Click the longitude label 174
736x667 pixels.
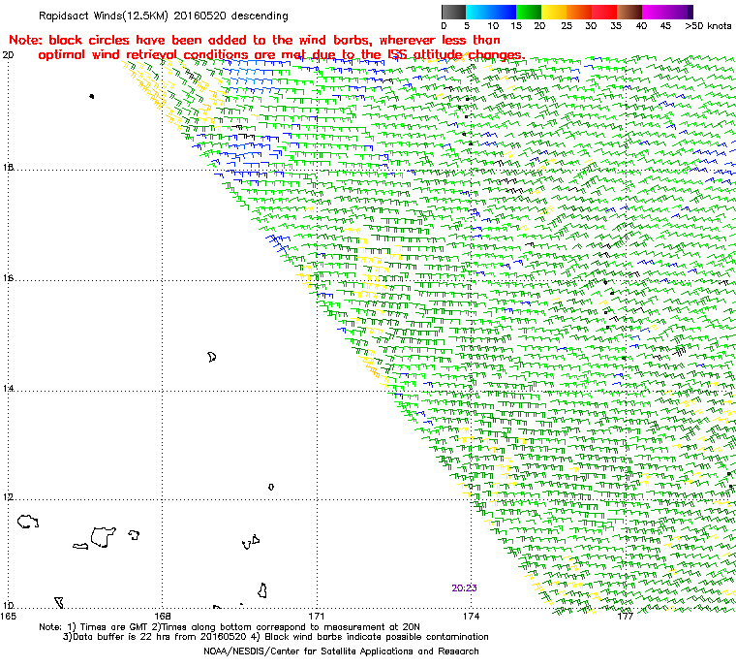pyautogui.click(x=471, y=616)
